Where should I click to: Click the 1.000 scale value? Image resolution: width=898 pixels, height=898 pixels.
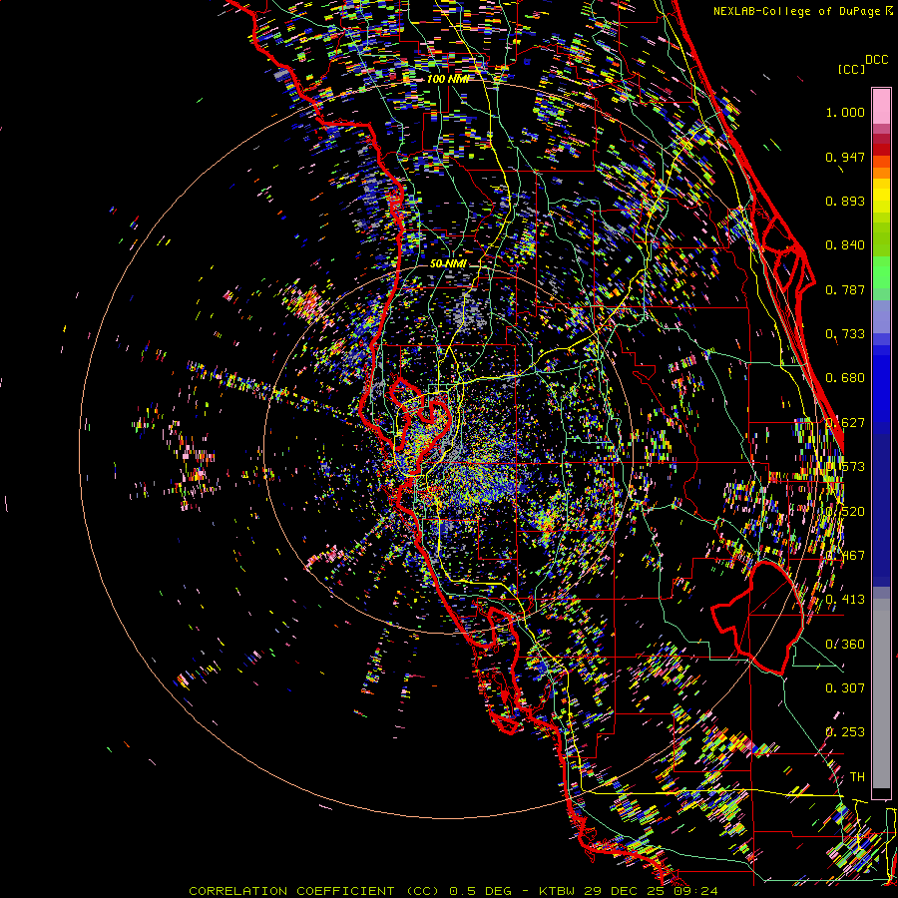[845, 112]
